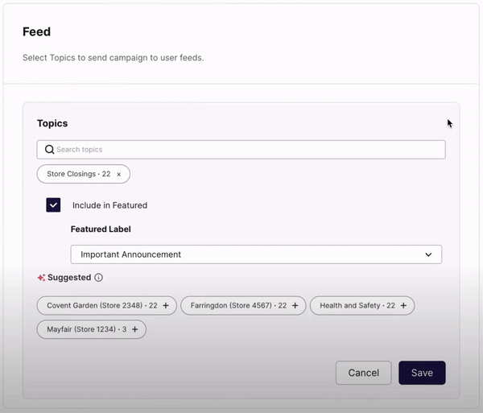
Task: Click the search magnifier icon
Action: click(49, 150)
